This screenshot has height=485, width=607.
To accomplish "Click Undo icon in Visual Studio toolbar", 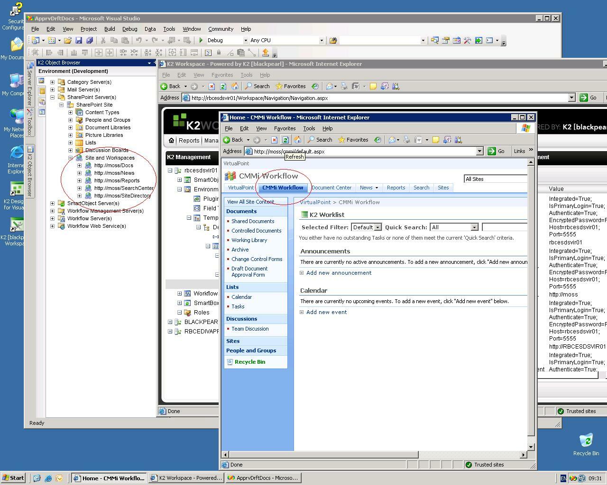I will (138, 40).
